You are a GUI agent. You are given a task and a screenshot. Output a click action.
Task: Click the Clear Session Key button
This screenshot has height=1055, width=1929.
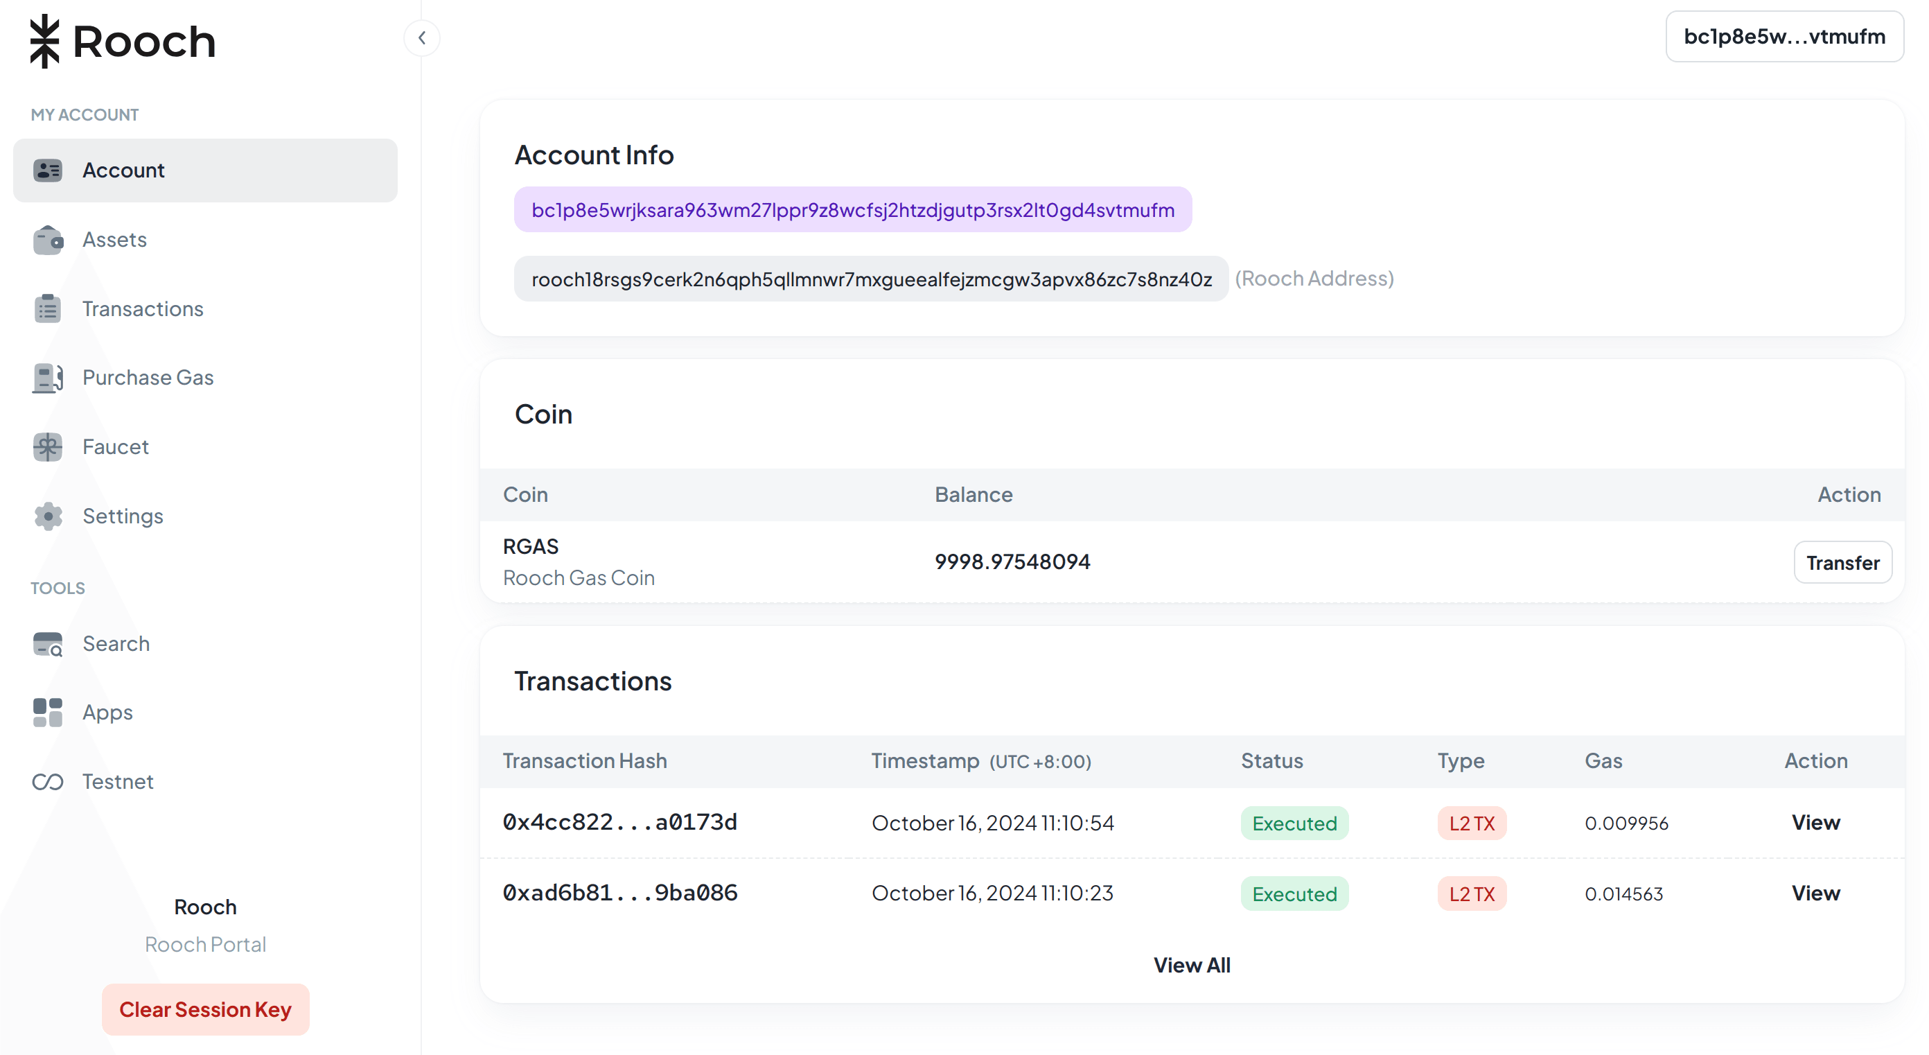(205, 1009)
